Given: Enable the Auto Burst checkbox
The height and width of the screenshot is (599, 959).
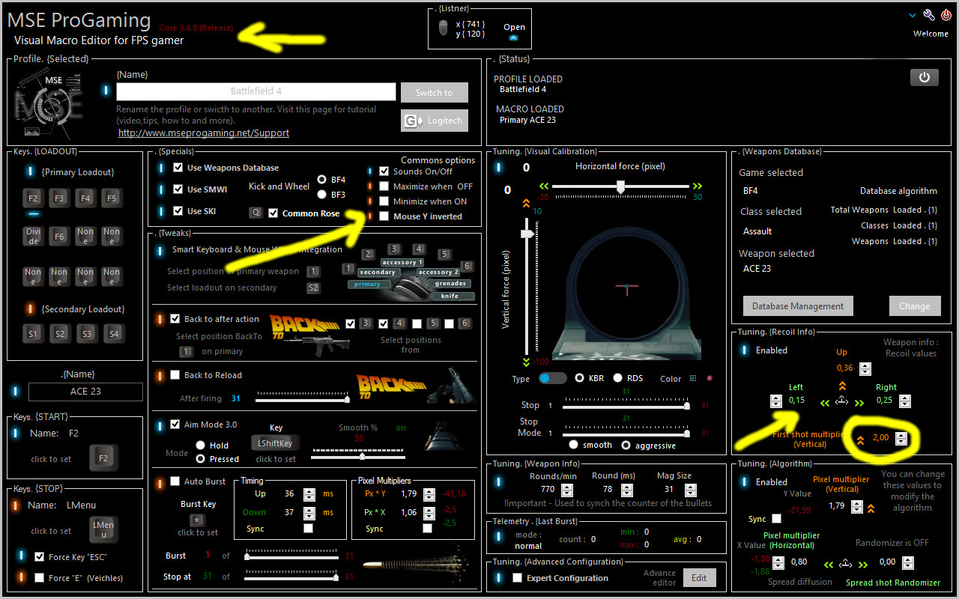Looking at the screenshot, I should (175, 481).
